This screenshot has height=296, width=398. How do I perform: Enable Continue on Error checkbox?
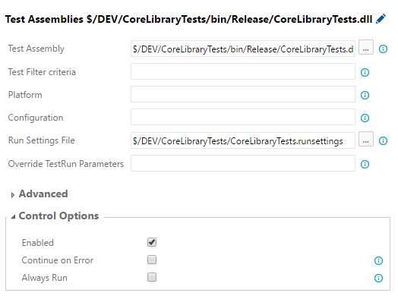coord(152,260)
